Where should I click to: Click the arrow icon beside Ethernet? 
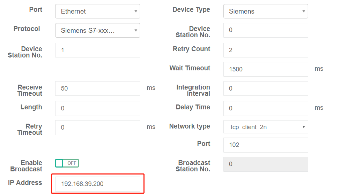136,11
